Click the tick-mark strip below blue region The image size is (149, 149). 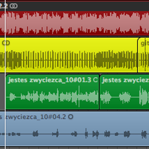pyautogui.click(x=74, y=148)
